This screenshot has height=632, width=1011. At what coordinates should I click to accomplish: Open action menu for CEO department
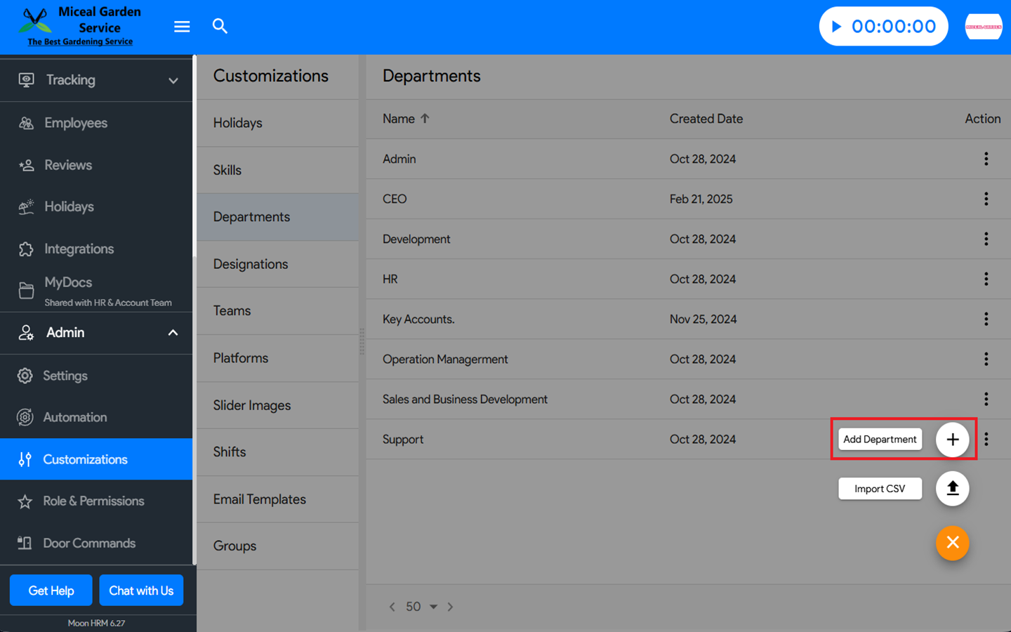tap(986, 199)
